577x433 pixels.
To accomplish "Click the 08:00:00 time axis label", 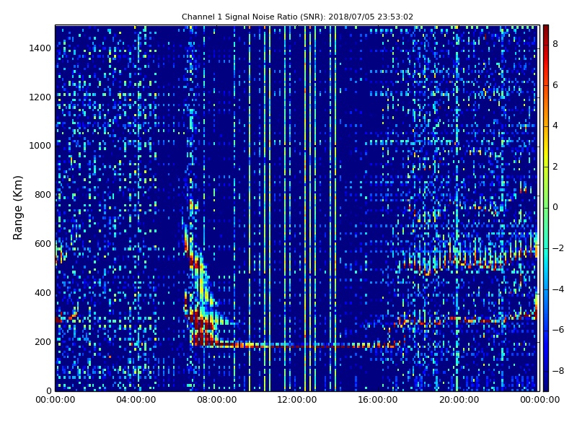I will (x=217, y=400).
